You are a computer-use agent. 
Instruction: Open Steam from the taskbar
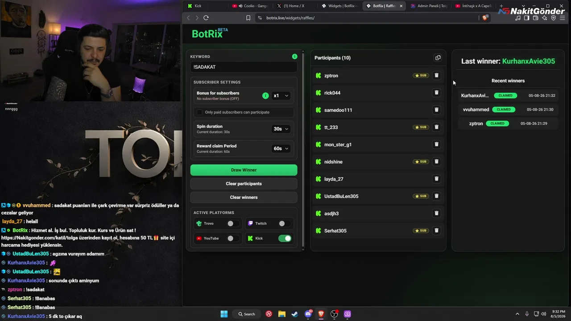point(295,314)
